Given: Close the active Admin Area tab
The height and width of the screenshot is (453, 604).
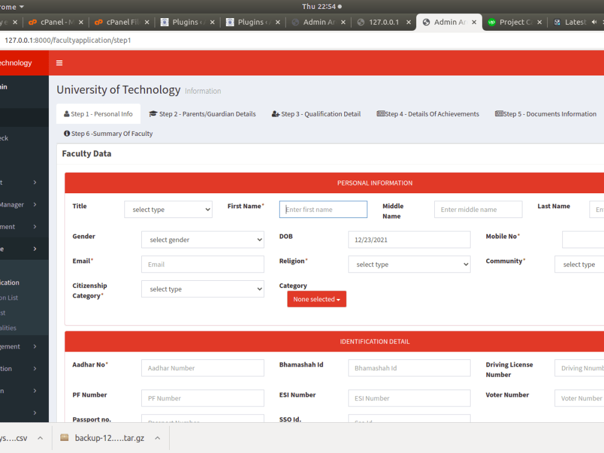Looking at the screenshot, I should (474, 22).
